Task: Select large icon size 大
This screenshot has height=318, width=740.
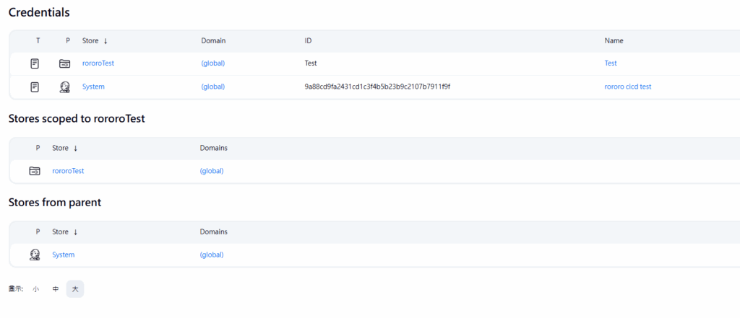Action: pos(75,289)
